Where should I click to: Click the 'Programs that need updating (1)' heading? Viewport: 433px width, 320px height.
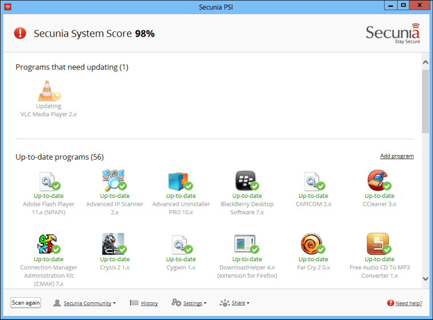(72, 67)
